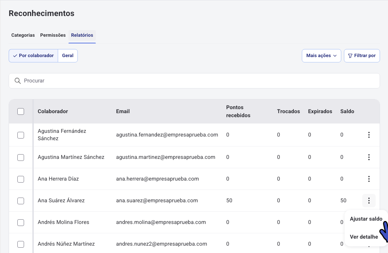Click the email agustina.fernandez@empresaprueba.com
Image resolution: width=388 pixels, height=253 pixels.
[x=167, y=135]
